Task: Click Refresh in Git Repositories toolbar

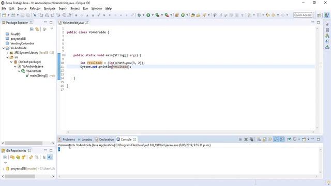Action: pos(31,157)
